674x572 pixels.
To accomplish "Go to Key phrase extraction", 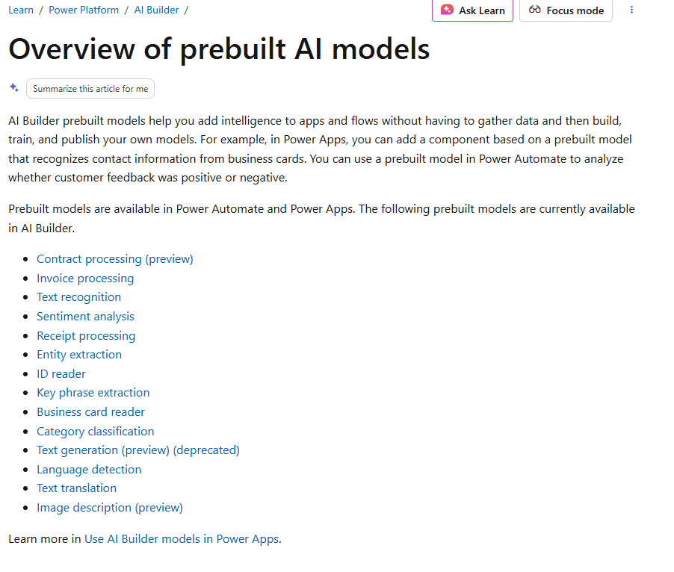I will 93,392.
